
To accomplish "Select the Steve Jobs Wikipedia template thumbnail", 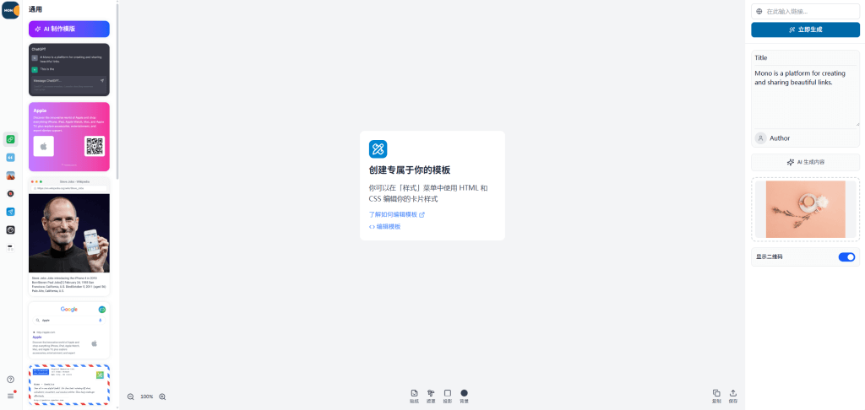I will 68,240.
